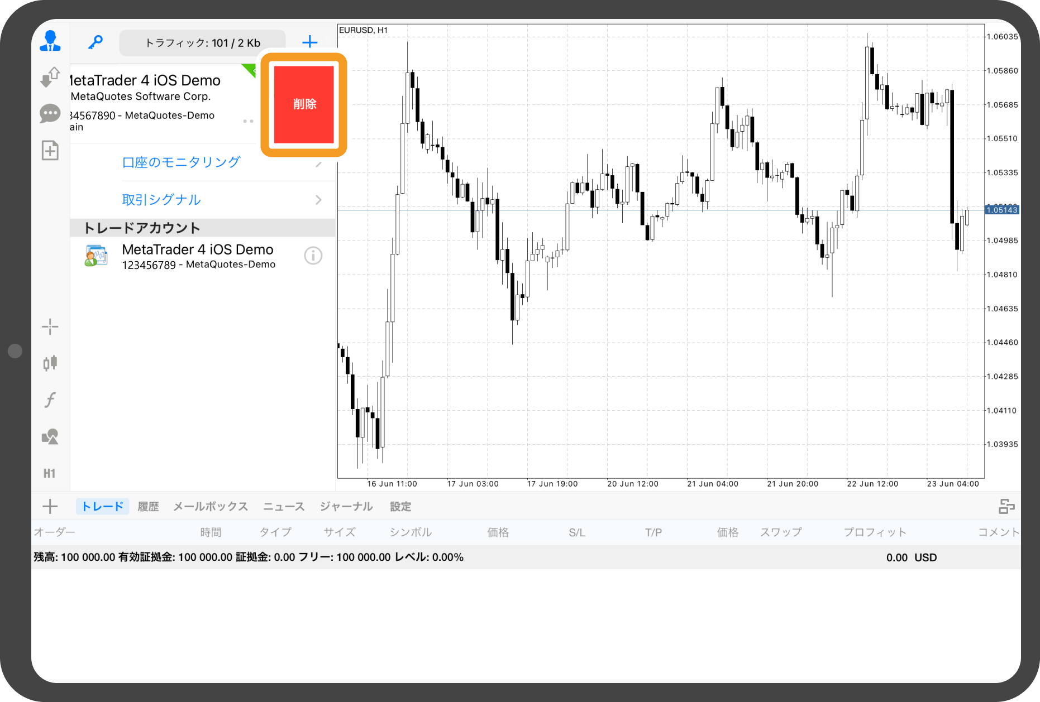
Task: Switch to the トレード tab
Action: 103,506
